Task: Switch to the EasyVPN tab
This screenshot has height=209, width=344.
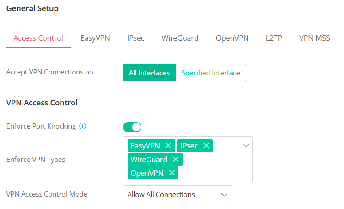Action: [x=95, y=38]
